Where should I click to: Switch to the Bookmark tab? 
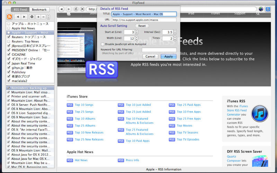39,10
